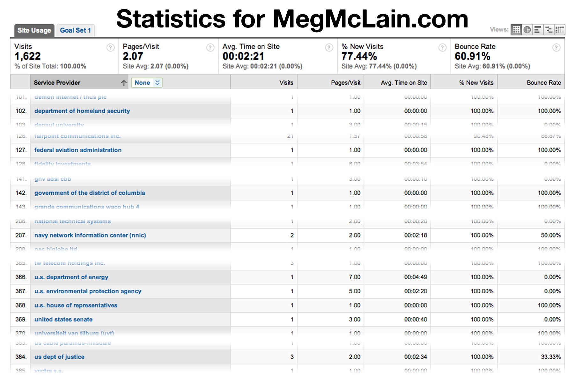Screen dimensions: 574x383
Task: Open fairpoint communications inc. provider link
Action: [x=77, y=136]
